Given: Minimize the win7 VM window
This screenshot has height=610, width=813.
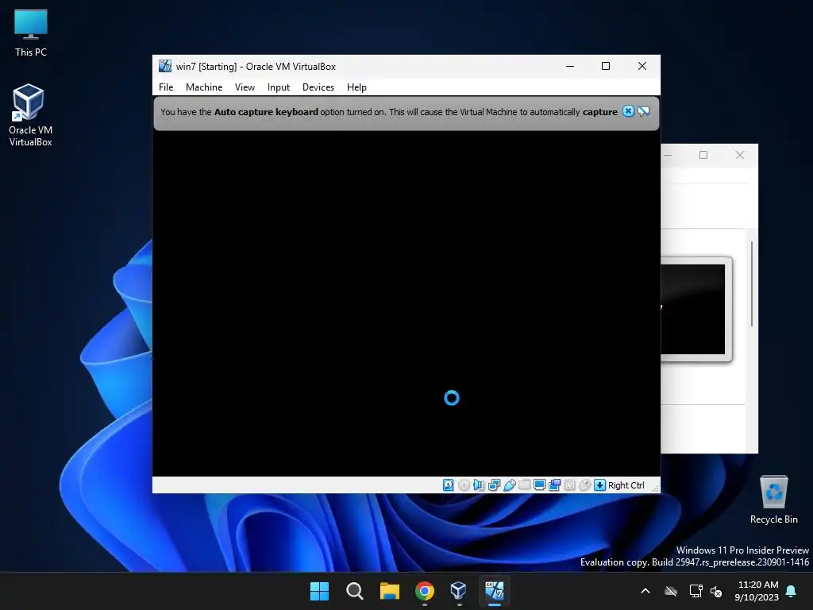Looking at the screenshot, I should pyautogui.click(x=570, y=66).
